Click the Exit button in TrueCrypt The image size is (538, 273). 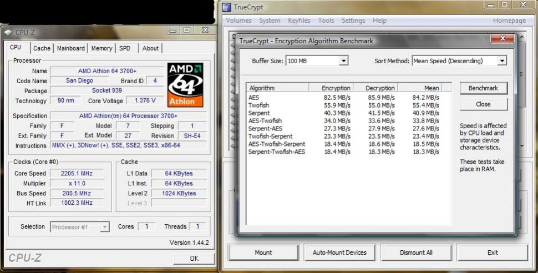493,252
